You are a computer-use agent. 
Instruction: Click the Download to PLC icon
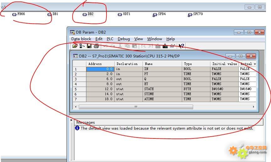(165, 46)
